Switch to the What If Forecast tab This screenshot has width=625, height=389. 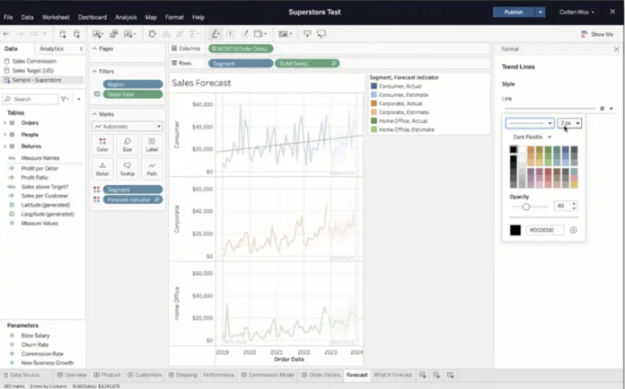392,375
